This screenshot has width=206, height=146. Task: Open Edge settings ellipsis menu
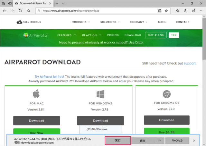click(201, 11)
